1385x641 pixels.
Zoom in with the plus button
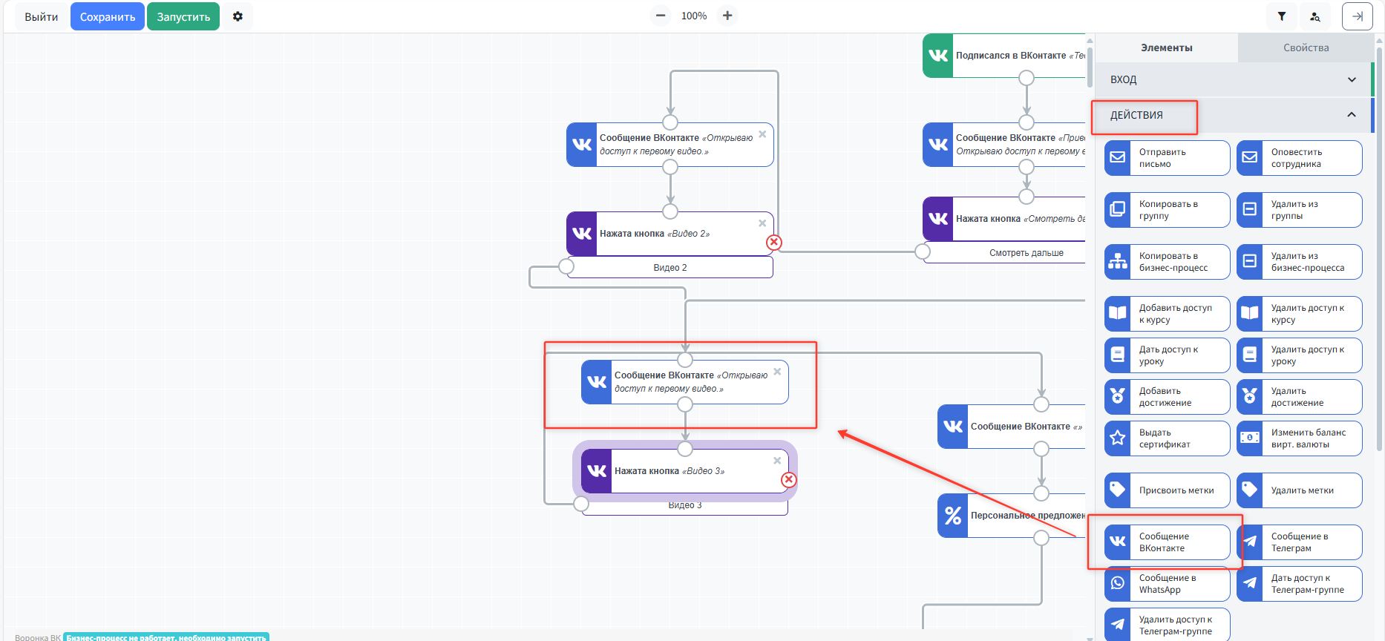(x=727, y=16)
